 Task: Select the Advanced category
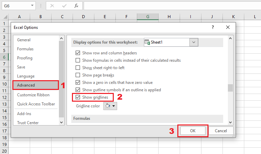(x=36, y=85)
